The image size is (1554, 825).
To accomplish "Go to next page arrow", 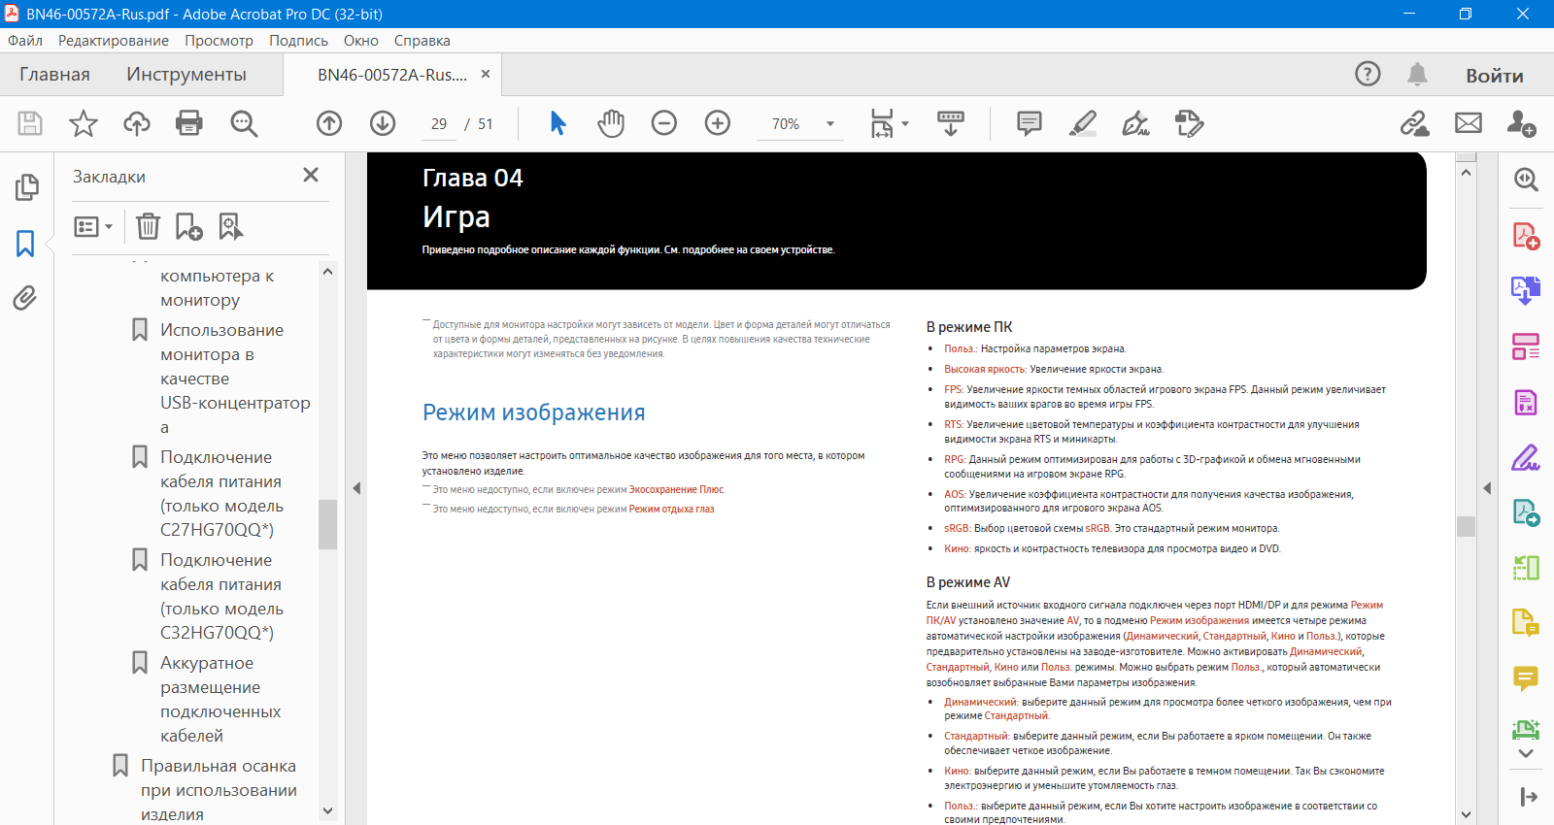I will 383,123.
